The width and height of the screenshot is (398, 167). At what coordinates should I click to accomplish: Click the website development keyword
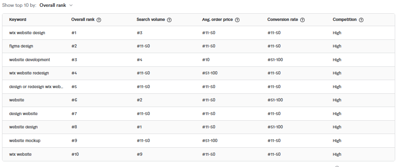(x=29, y=60)
